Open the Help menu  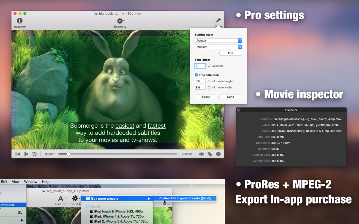pyautogui.click(x=46, y=182)
